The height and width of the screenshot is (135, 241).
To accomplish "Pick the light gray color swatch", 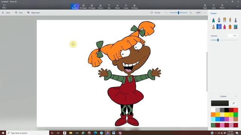I will [218, 110].
